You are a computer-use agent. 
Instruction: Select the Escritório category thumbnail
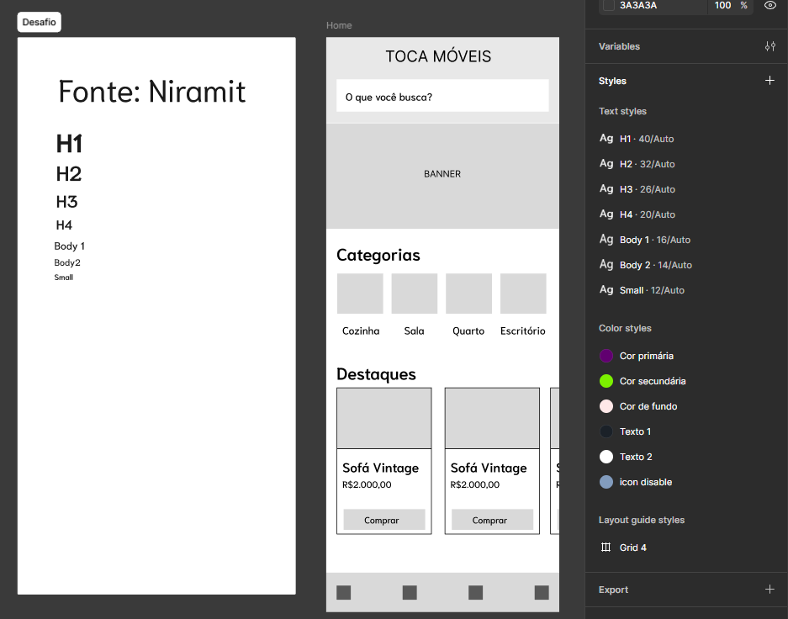tap(522, 294)
